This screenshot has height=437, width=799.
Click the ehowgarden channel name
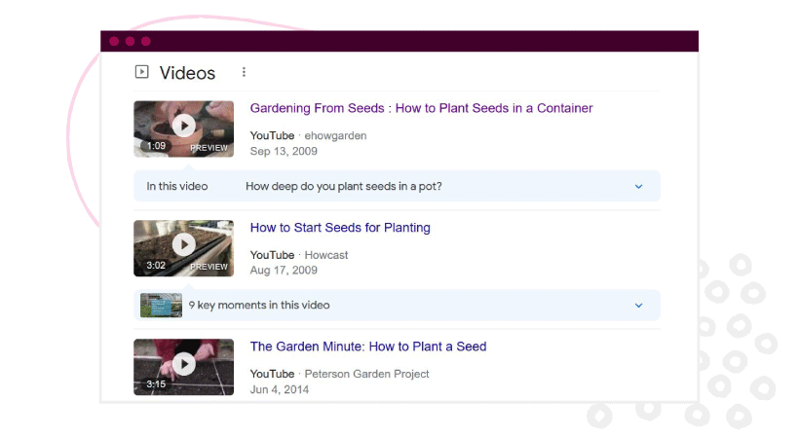(x=335, y=136)
